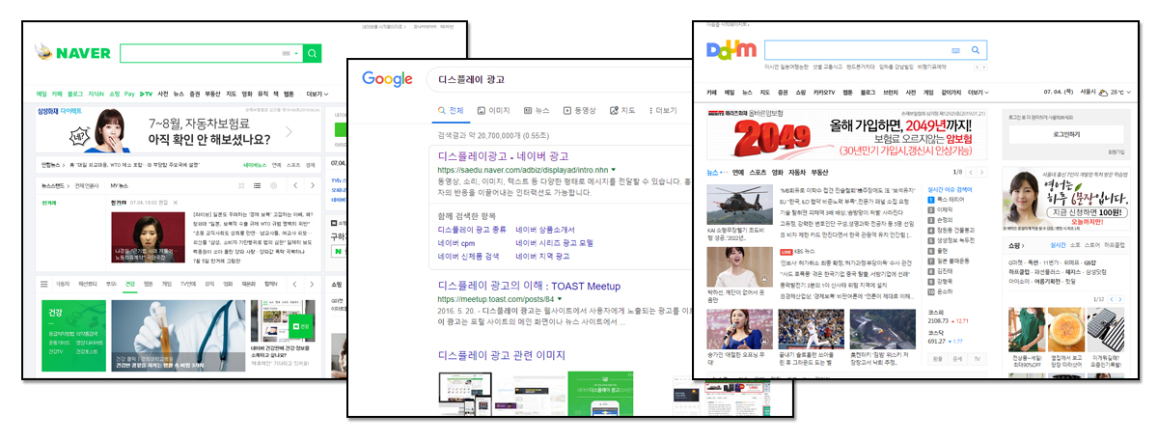
Task: Show next Naver topic tabs arrow
Action: [313, 284]
